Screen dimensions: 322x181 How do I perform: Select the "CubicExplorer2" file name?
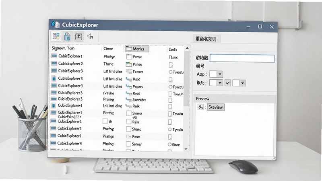[x=70, y=64]
